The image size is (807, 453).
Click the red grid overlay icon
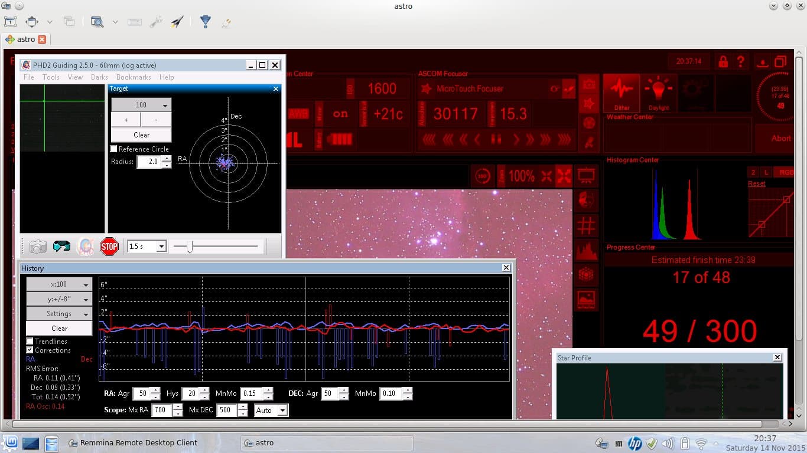pos(586,225)
